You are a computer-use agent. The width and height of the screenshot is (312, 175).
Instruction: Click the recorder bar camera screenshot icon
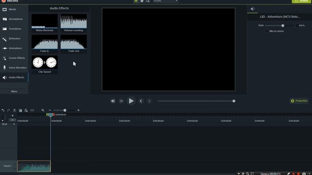tap(304, 174)
